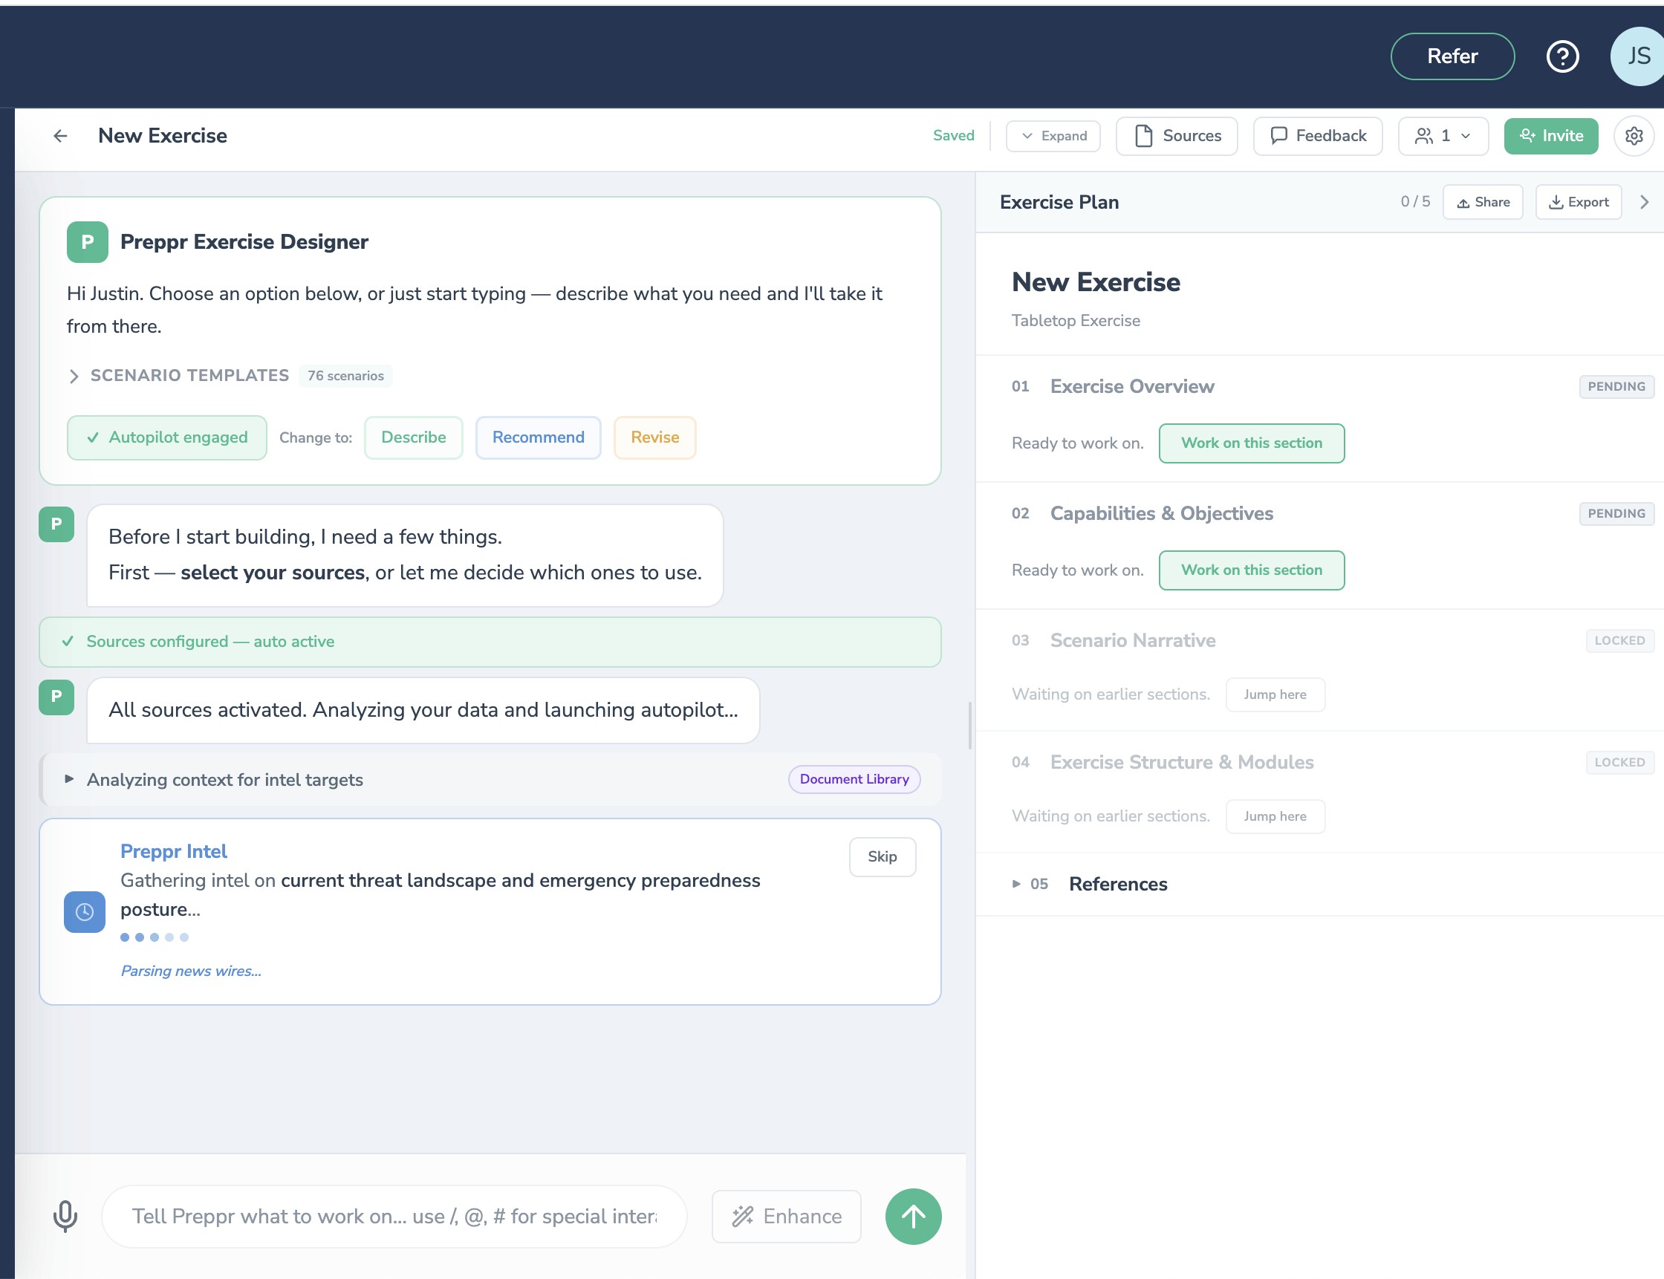Open the collaborators count dropdown

pos(1443,135)
